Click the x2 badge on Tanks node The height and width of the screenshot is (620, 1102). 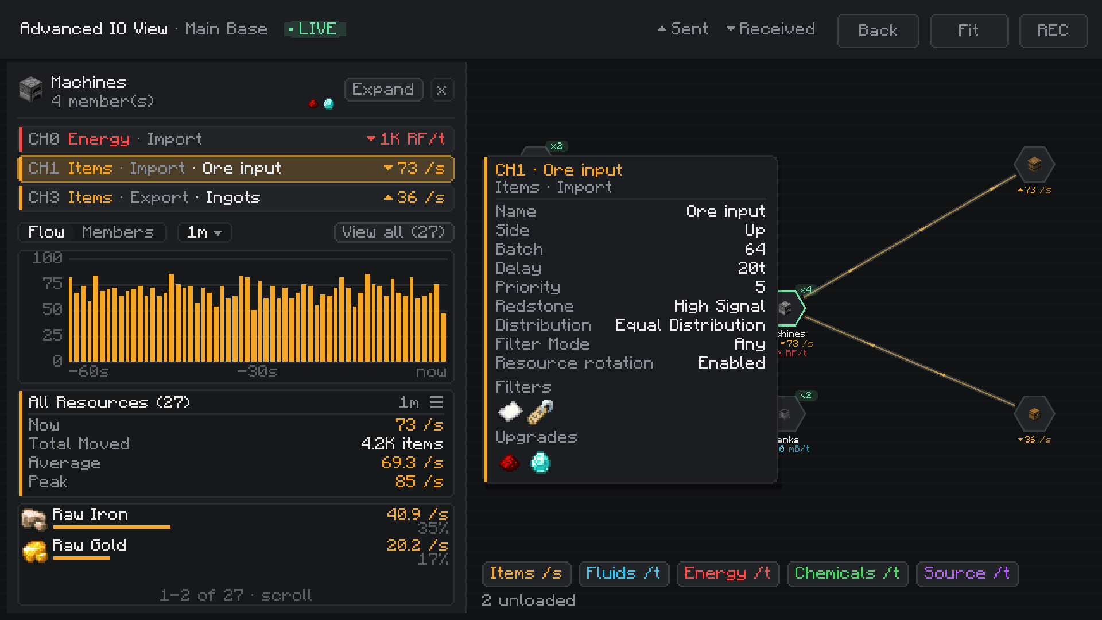pyautogui.click(x=806, y=396)
